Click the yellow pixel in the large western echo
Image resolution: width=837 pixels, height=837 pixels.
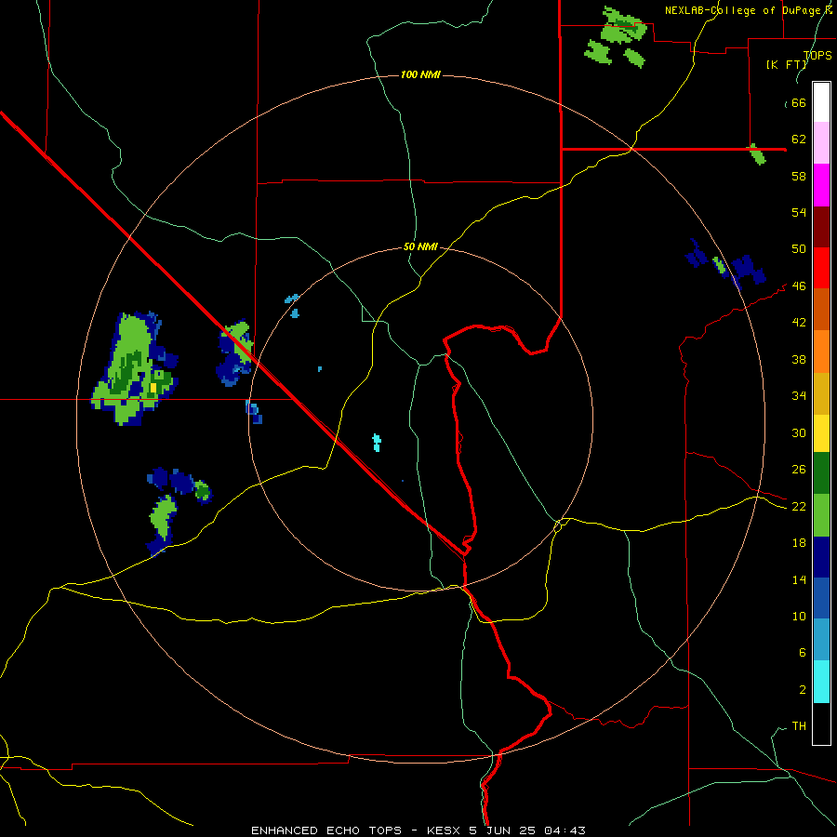point(153,388)
